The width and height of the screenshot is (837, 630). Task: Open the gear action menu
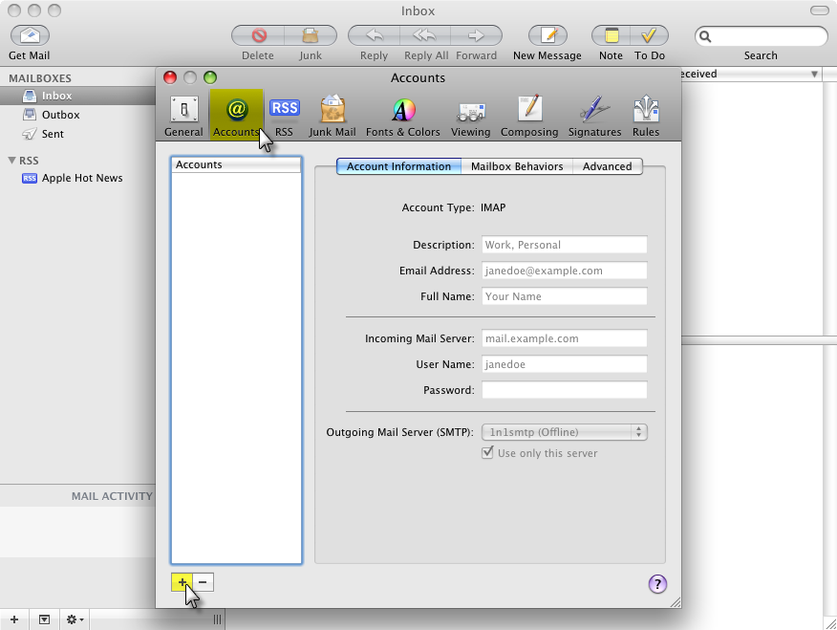75,619
